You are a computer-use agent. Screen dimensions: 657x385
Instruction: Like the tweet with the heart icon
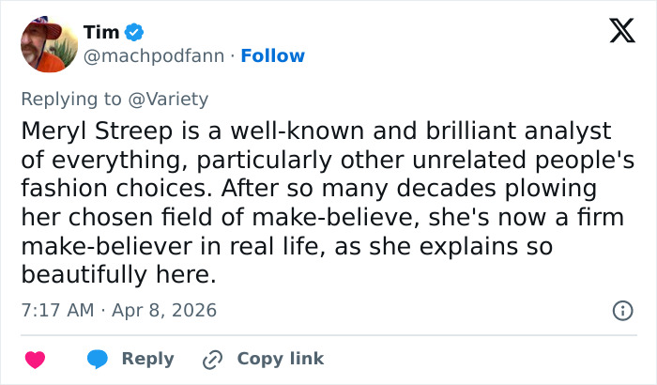point(35,360)
